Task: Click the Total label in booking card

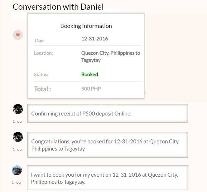Action: [x=43, y=89]
